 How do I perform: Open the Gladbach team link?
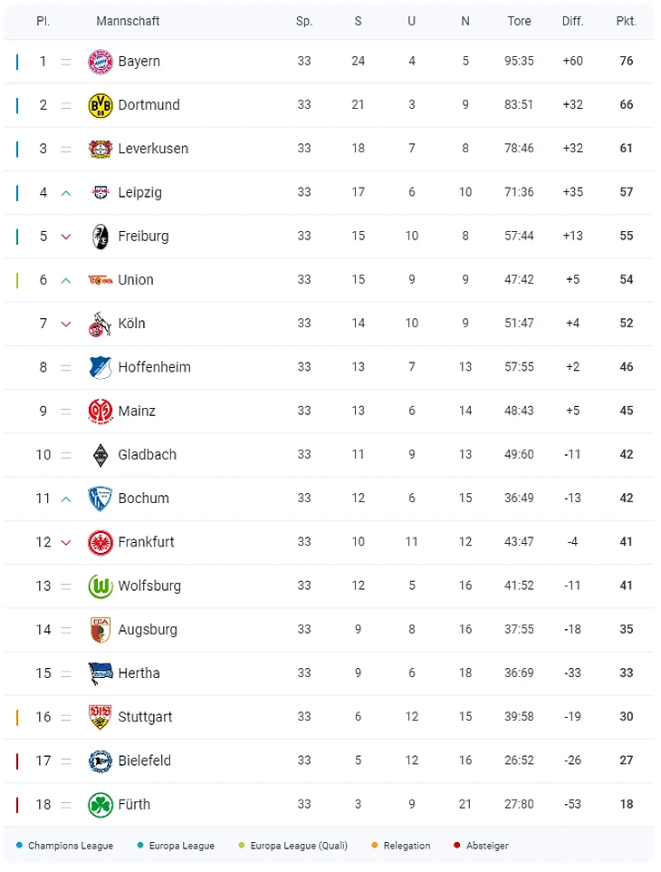(147, 455)
